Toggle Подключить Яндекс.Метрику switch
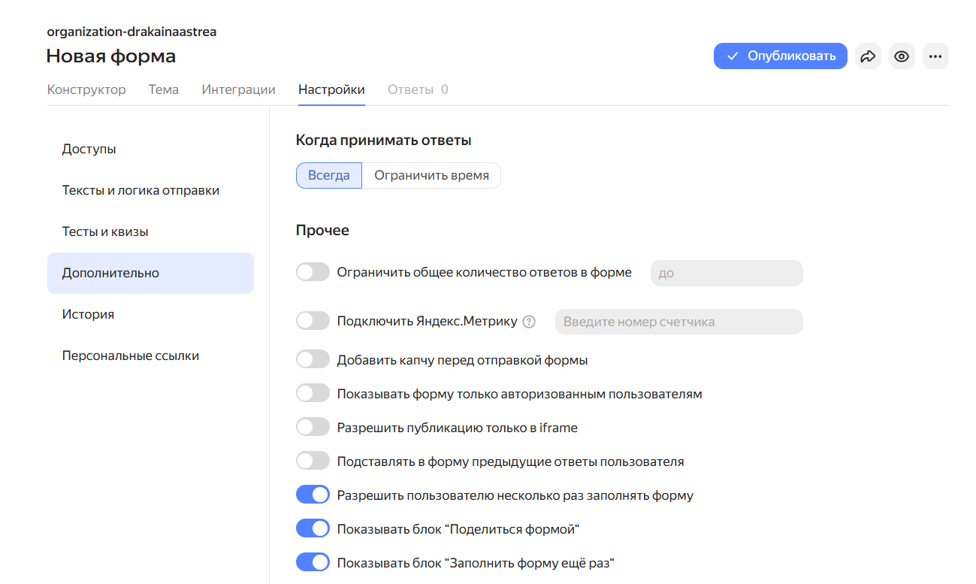The image size is (976, 584). pyautogui.click(x=313, y=321)
